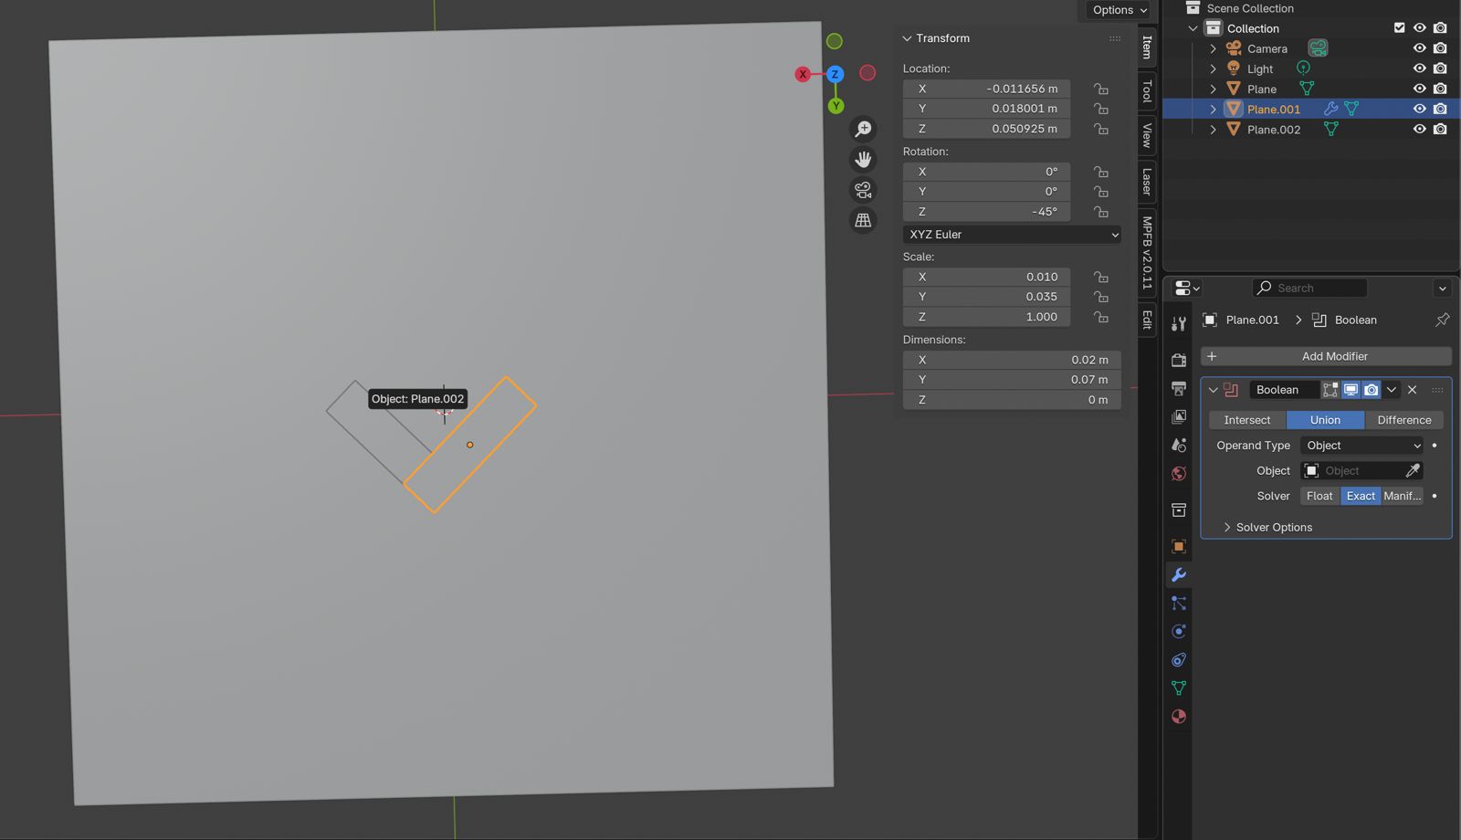Click the viewport zoom magnifier icon
The width and height of the screenshot is (1461, 840).
click(863, 129)
